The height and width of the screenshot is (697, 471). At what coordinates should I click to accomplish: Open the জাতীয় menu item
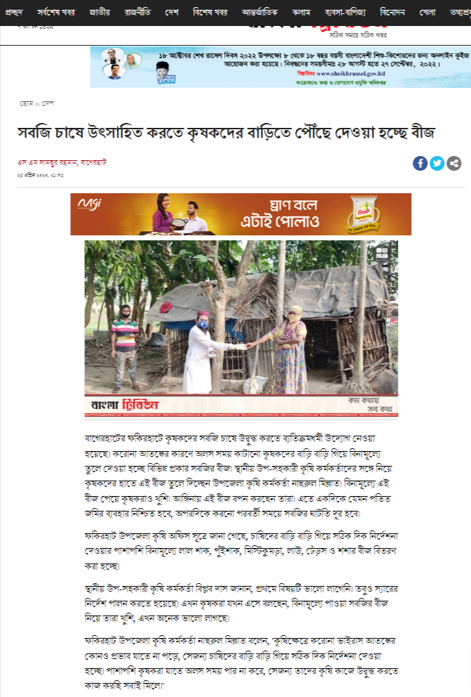(x=100, y=13)
